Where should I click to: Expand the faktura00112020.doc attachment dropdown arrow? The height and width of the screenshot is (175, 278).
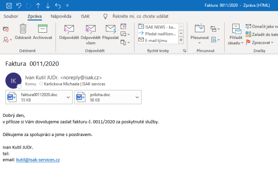click(x=68, y=97)
